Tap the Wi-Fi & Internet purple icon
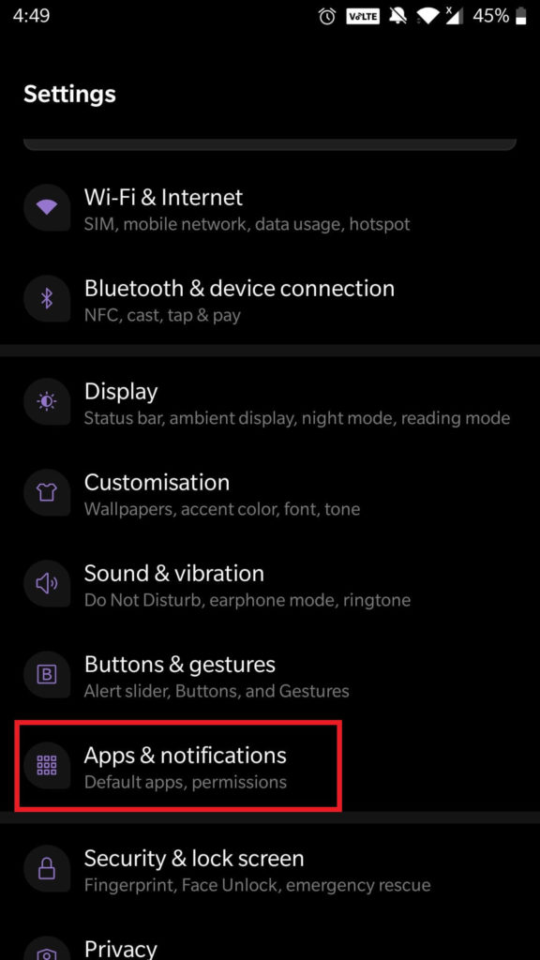 pos(47,207)
